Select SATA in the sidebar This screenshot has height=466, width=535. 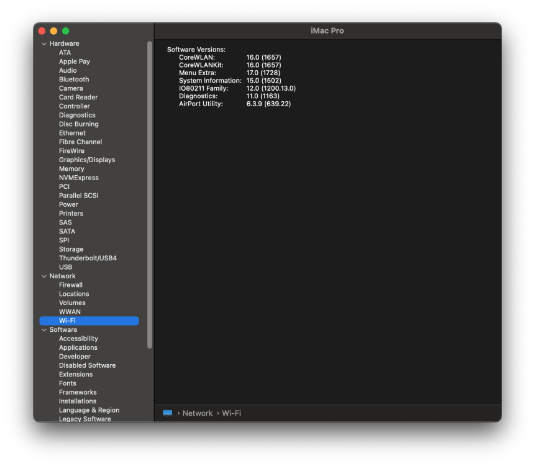(x=67, y=231)
